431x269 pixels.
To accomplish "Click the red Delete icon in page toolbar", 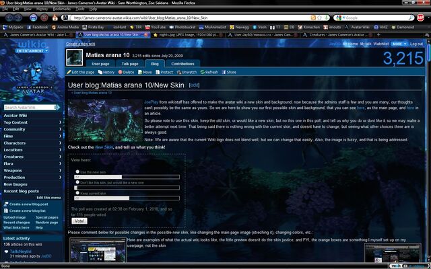I will [120, 72].
